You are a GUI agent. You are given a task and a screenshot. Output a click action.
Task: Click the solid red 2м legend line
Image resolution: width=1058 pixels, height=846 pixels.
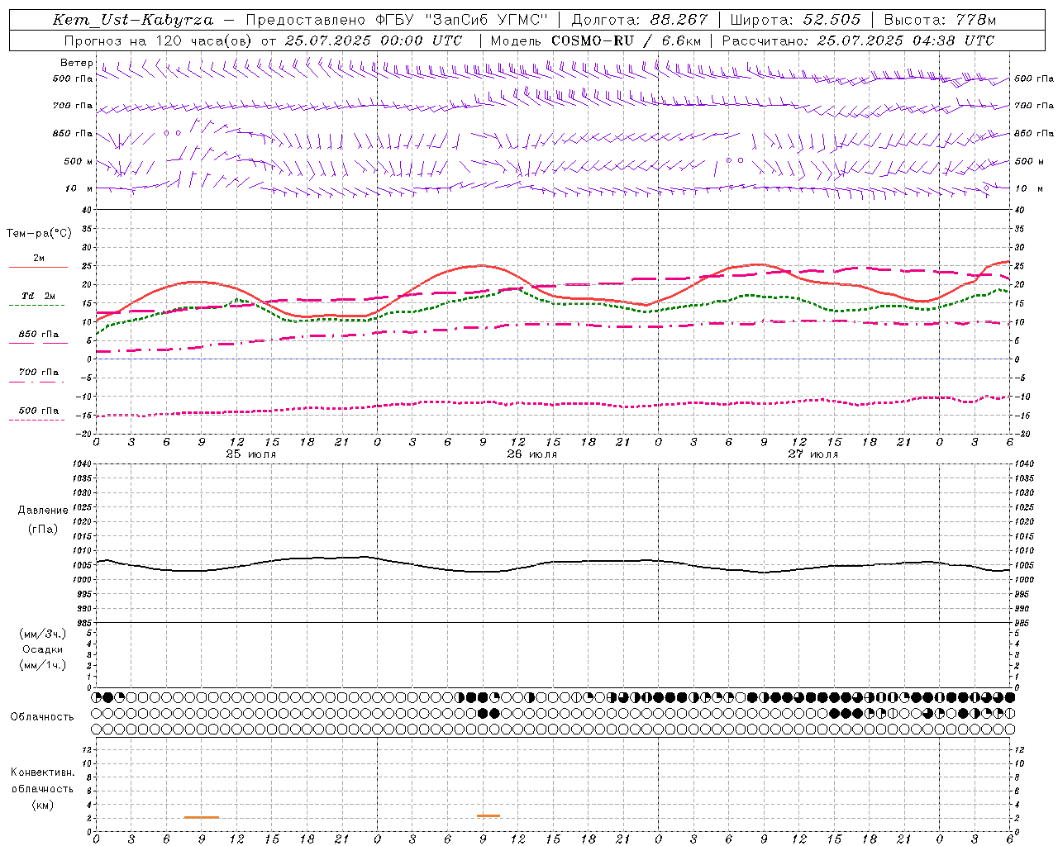[x=38, y=267]
